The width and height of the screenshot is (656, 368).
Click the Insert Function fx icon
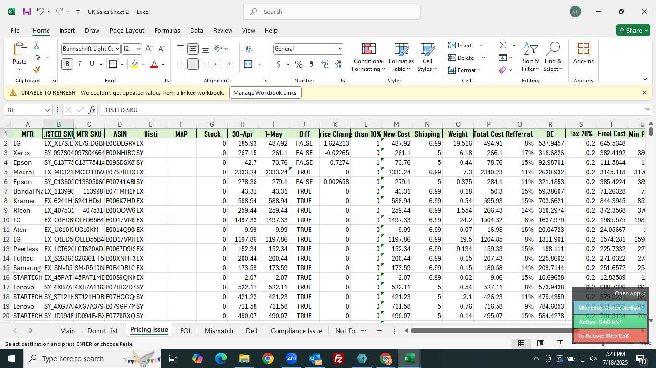[x=92, y=110]
